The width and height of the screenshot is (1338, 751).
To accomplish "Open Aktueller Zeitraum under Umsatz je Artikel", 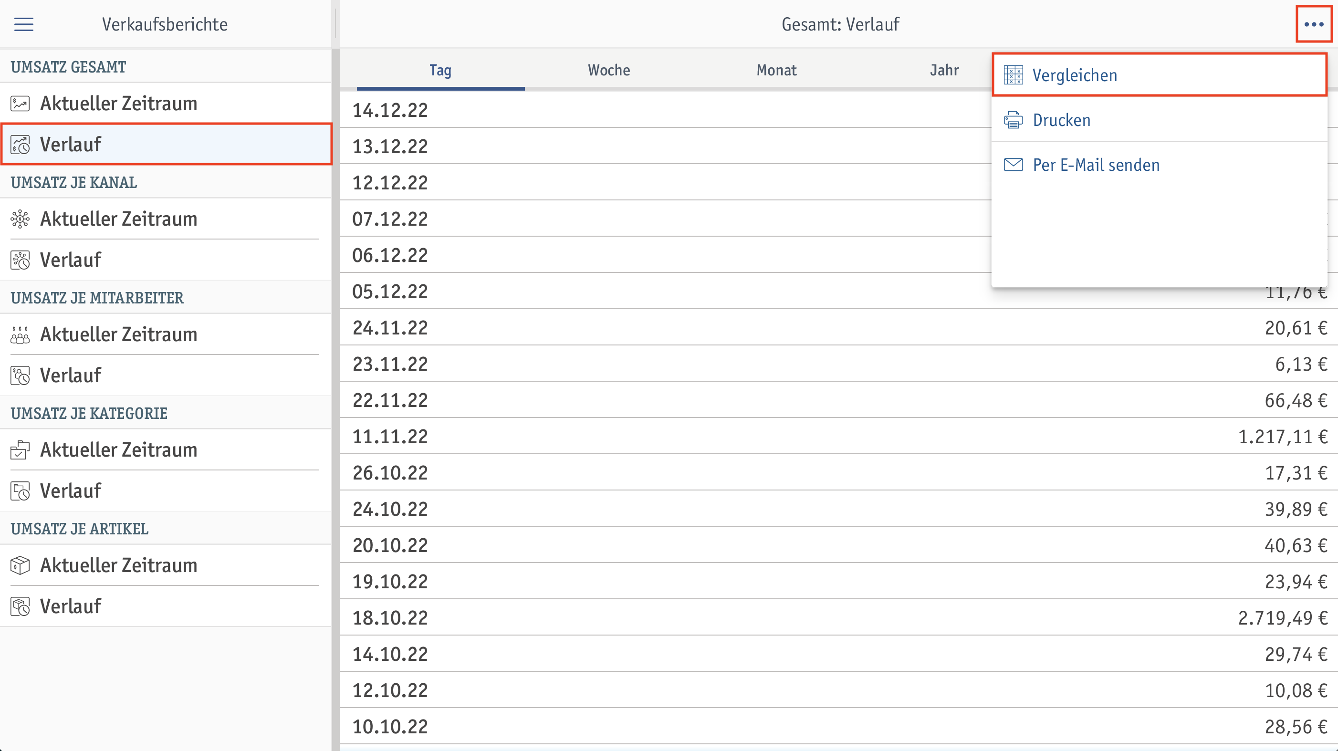I will pyautogui.click(x=166, y=565).
